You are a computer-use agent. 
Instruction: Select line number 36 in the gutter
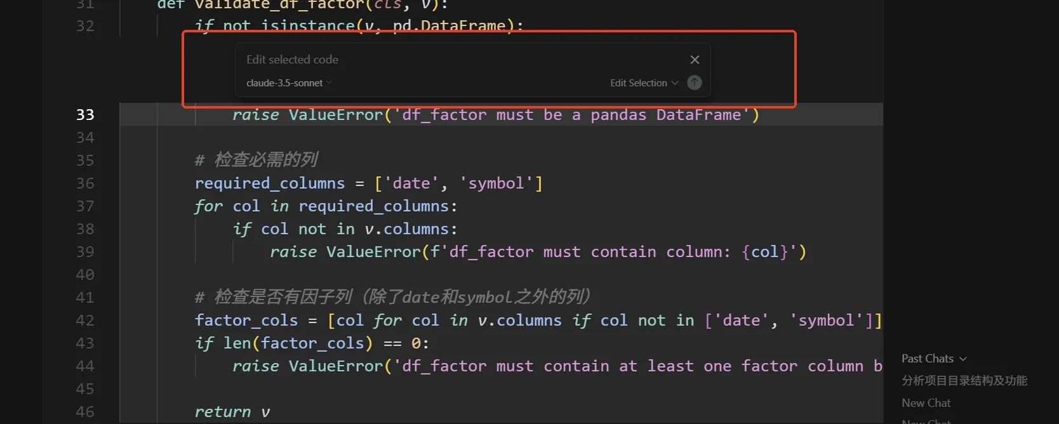[85, 183]
